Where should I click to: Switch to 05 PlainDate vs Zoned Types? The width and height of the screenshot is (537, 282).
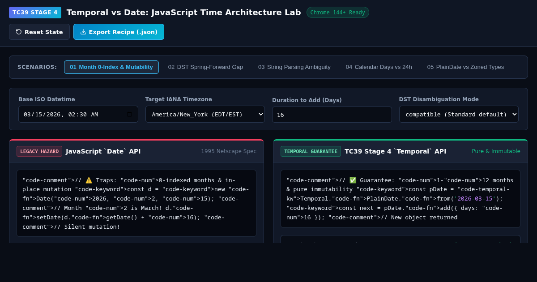(465, 67)
